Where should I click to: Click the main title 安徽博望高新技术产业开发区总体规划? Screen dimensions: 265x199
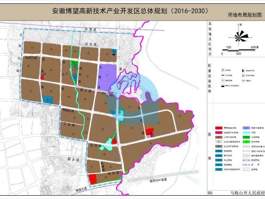click(110, 11)
